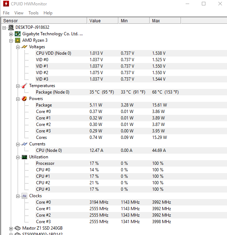Open the View menu

19,13
